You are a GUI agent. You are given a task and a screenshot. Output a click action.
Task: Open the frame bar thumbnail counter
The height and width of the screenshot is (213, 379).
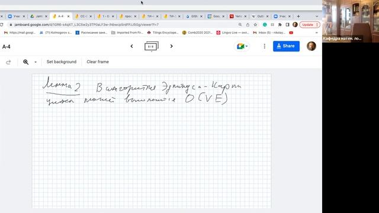(x=152, y=46)
